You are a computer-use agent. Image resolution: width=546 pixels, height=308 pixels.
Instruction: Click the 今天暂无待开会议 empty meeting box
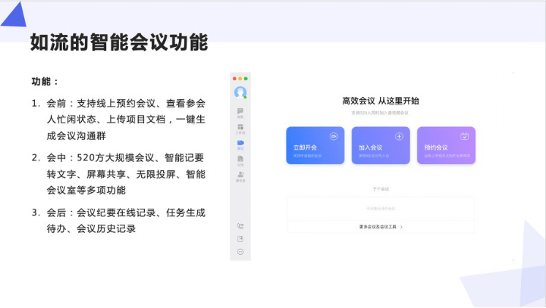click(x=381, y=209)
